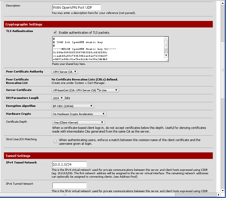Click the Hardware Crypto label
Image resolution: width=226 pixels, height=198 pixels.
pyautogui.click(x=18, y=114)
